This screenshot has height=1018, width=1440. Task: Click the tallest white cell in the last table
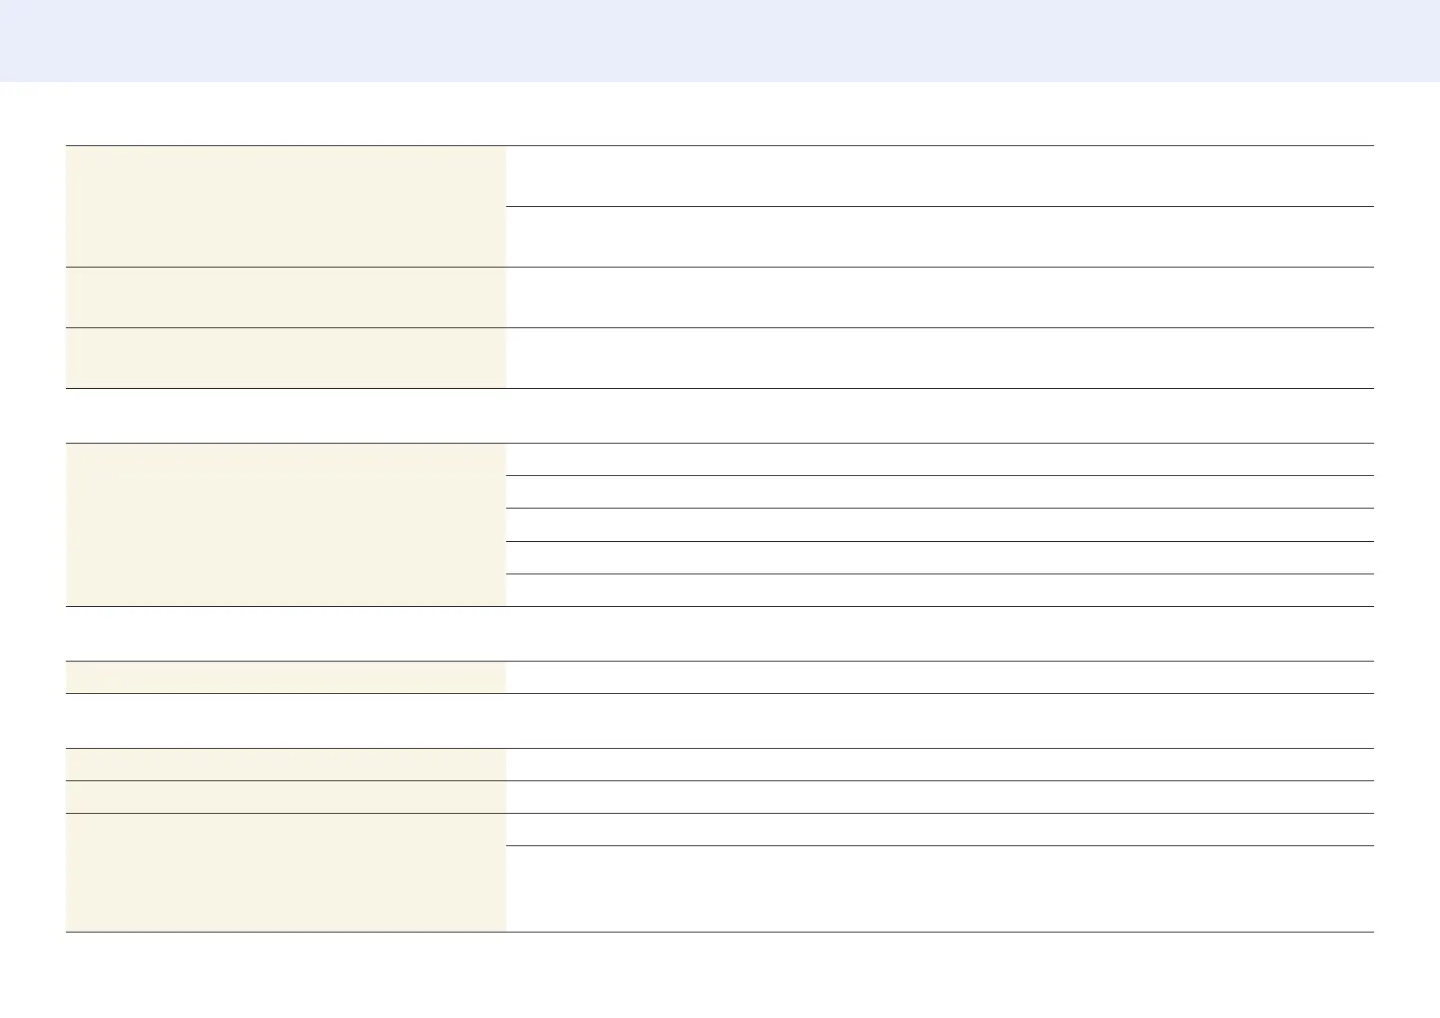tap(939, 889)
